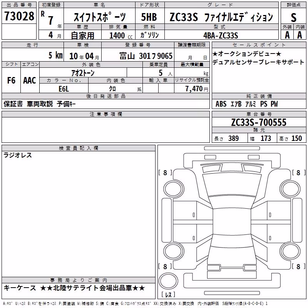308x308 pixels.
Task: Click seating capacity 5 人
Action: [x=165, y=73]
